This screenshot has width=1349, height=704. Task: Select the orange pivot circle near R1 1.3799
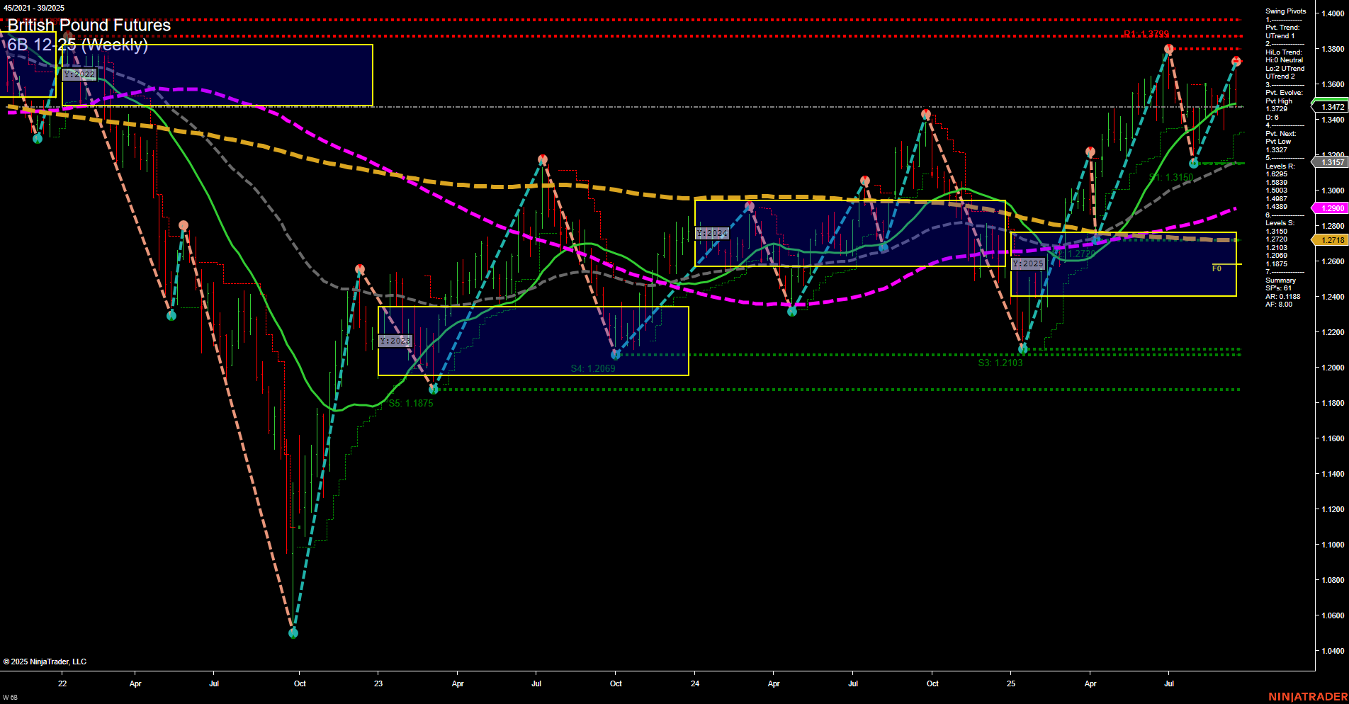click(x=1167, y=48)
